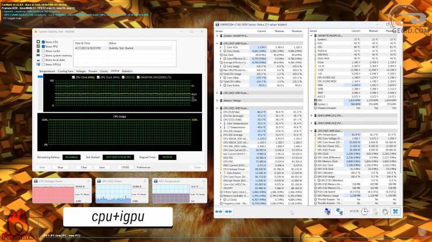Click lightning icon on CPU Package Power row

click(x=221, y=169)
